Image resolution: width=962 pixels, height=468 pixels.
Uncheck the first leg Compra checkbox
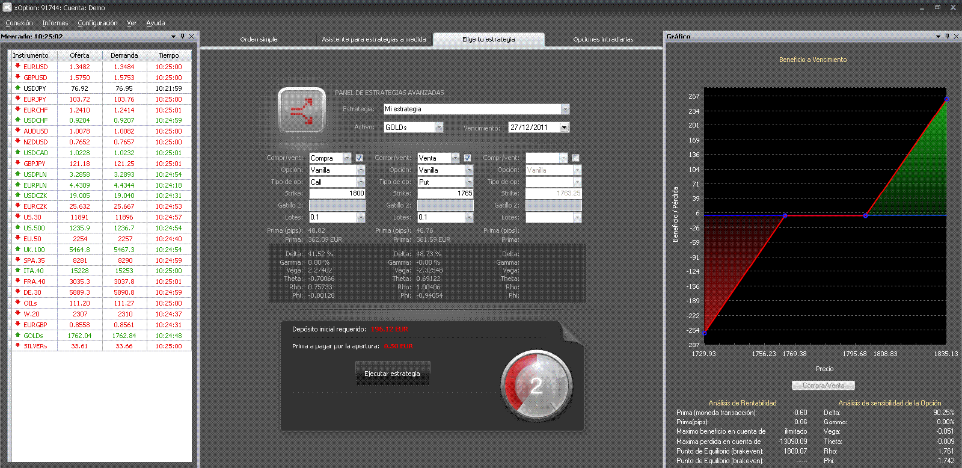(x=359, y=158)
